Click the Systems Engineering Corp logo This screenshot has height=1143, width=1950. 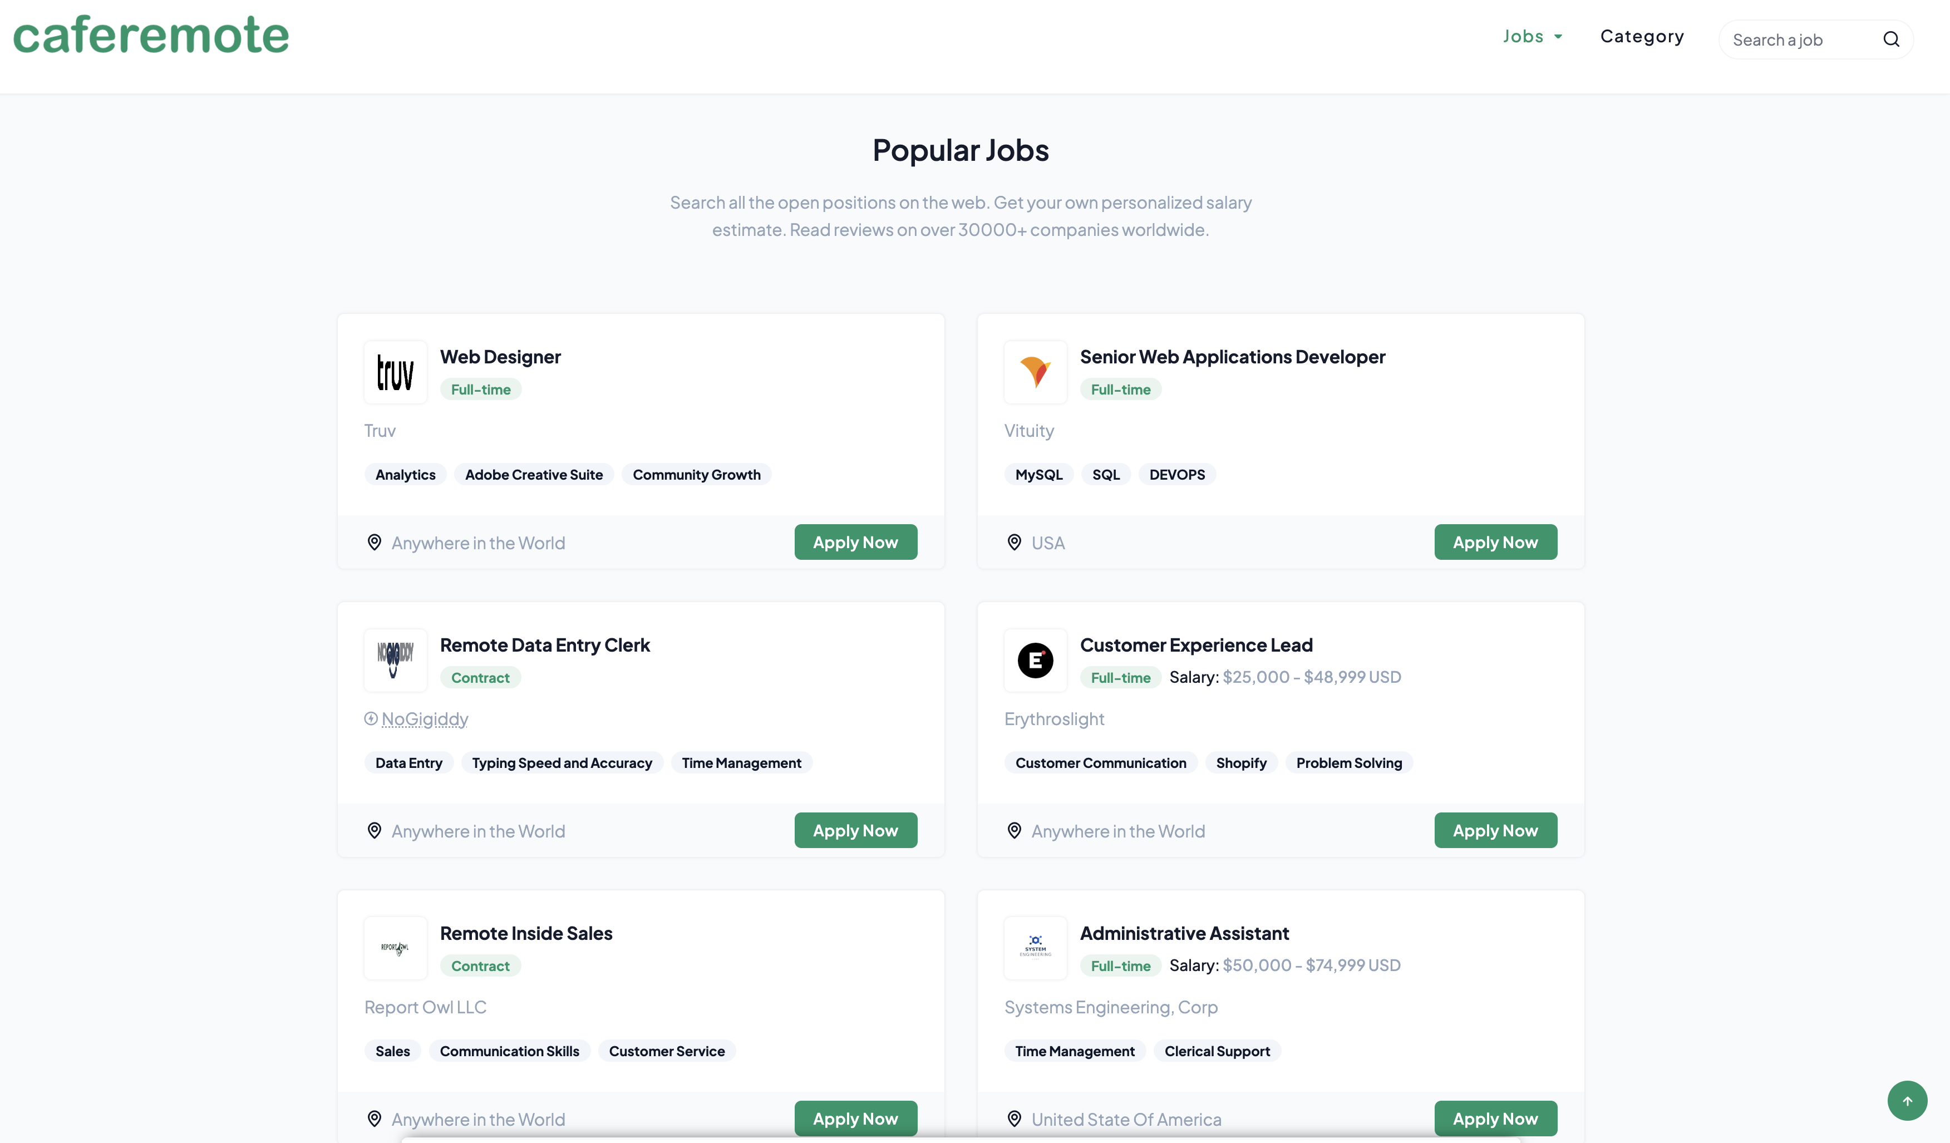(x=1035, y=948)
